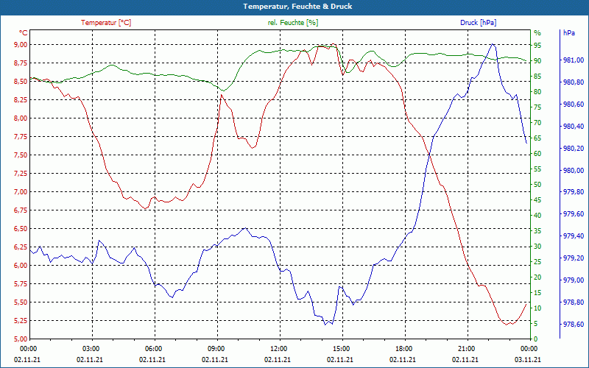Click the "03.11.21" date label
The width and height of the screenshot is (589, 368).
click(528, 359)
